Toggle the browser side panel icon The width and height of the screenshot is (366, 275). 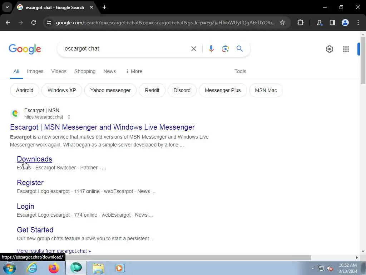point(332,23)
